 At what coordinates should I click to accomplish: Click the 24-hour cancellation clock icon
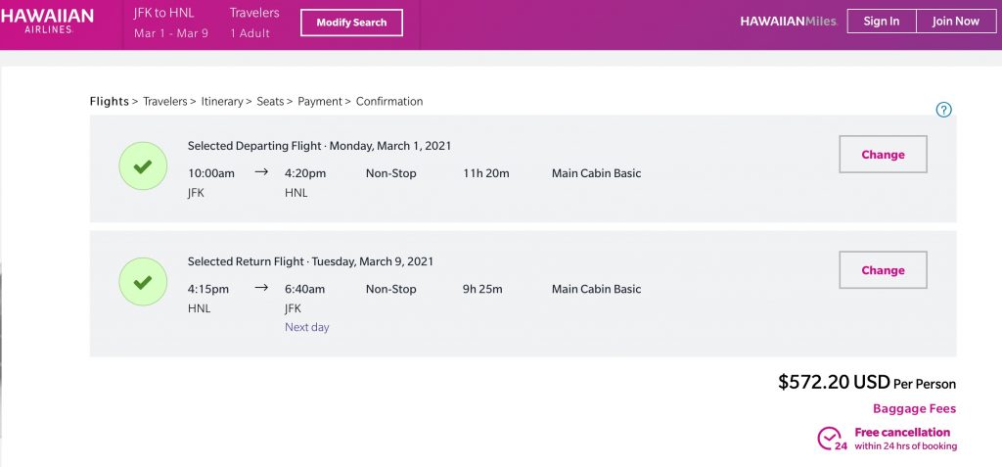(x=830, y=439)
